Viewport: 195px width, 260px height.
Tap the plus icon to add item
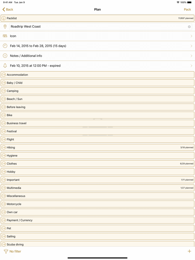tap(189, 251)
